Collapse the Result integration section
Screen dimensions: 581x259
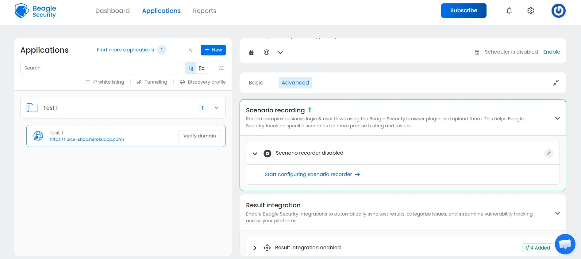558,213
